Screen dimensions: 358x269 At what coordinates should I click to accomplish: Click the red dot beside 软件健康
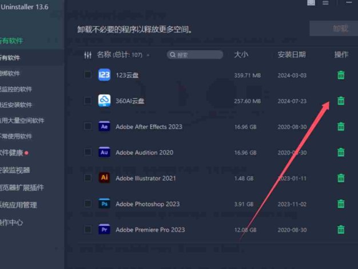click(26, 153)
